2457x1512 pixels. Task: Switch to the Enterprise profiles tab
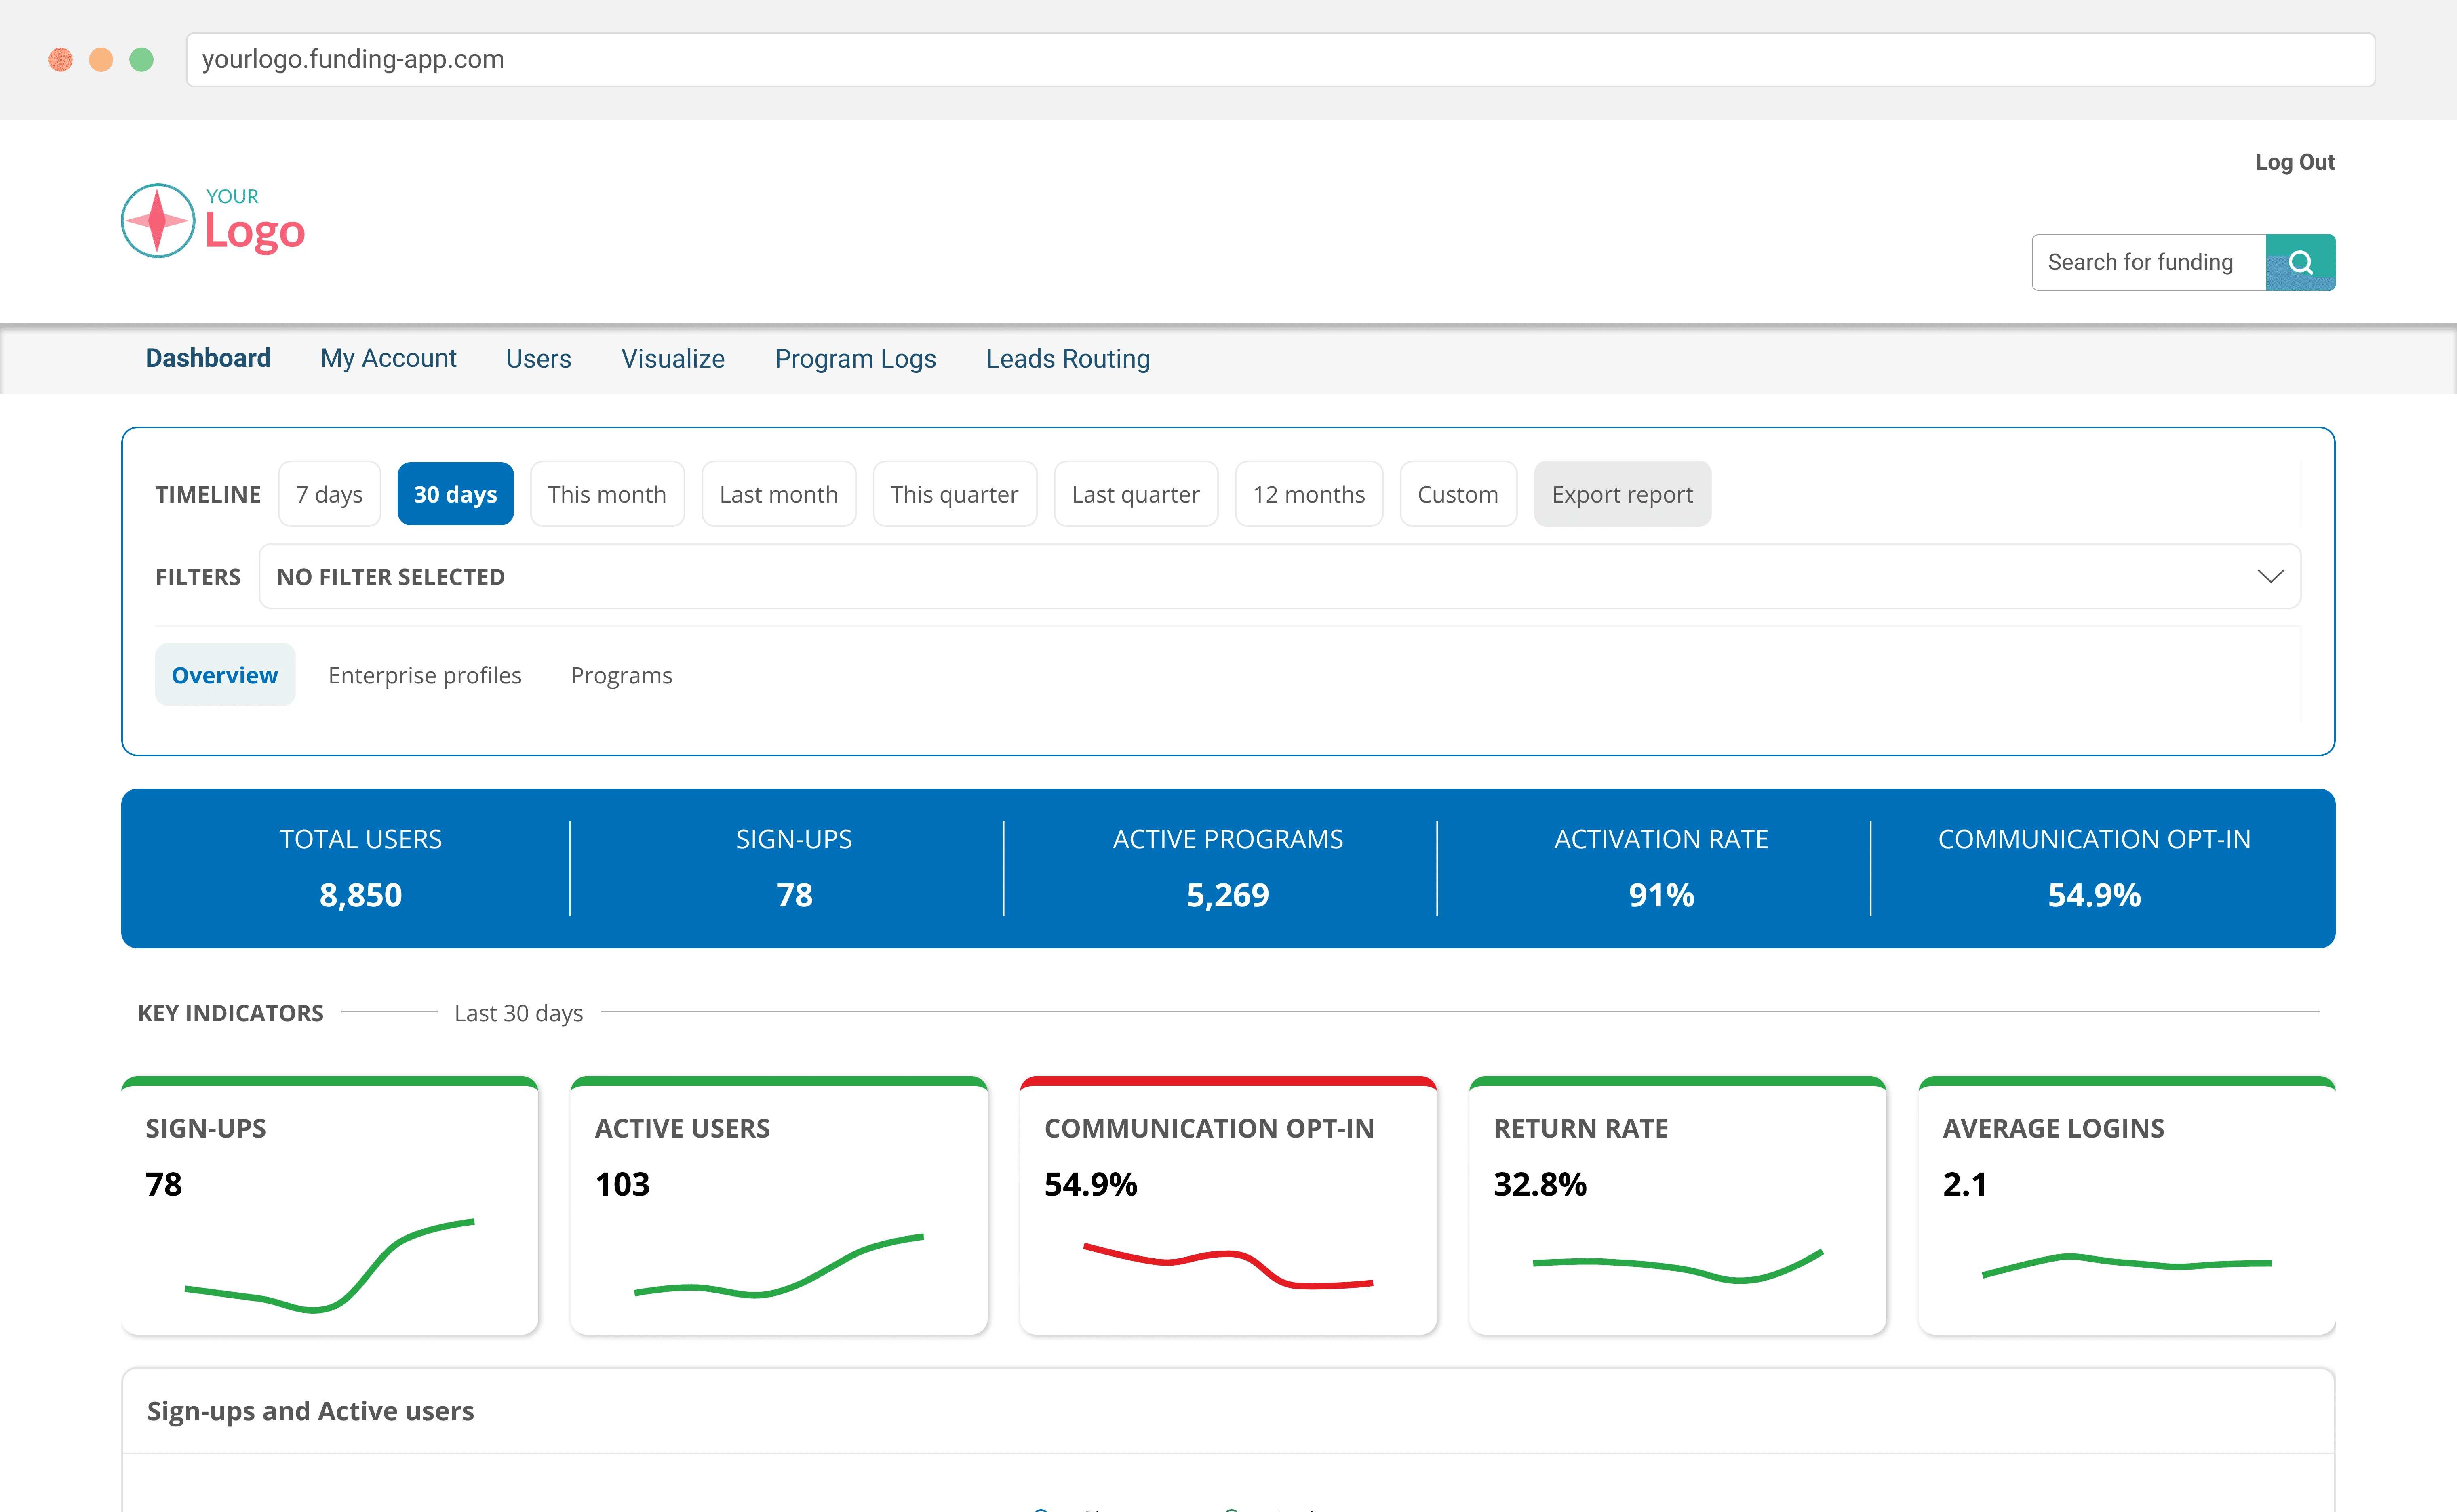(424, 675)
